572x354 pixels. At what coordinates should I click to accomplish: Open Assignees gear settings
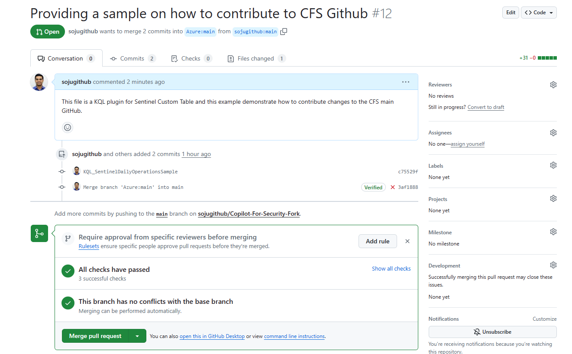tap(553, 133)
